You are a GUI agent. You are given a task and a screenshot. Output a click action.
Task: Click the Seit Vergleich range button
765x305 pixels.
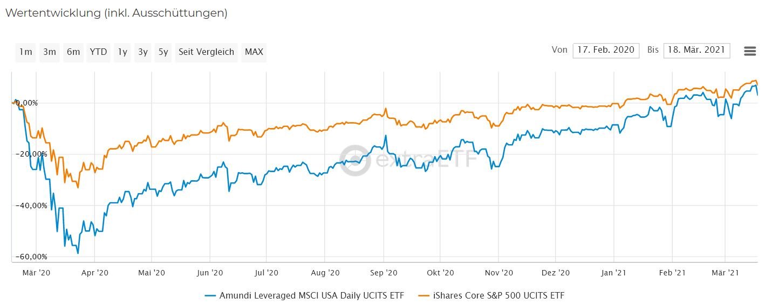pyautogui.click(x=206, y=52)
